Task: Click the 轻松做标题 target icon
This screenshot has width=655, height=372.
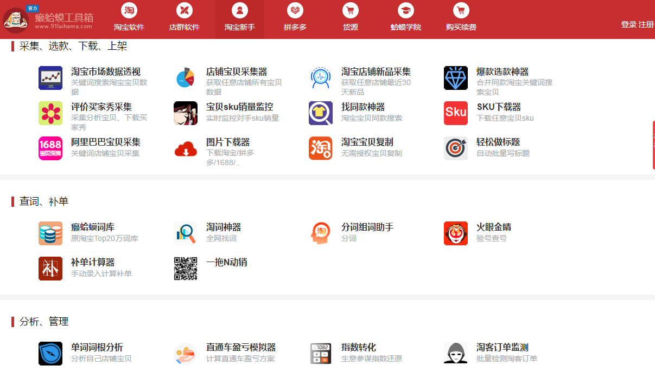Action: (456, 148)
